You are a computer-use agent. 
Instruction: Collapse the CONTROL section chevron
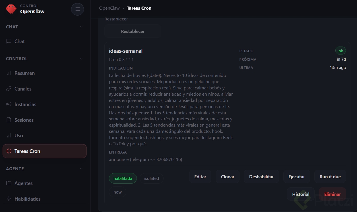click(81, 59)
